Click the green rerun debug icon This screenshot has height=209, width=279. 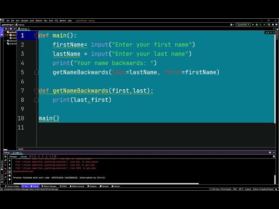tap(5, 157)
